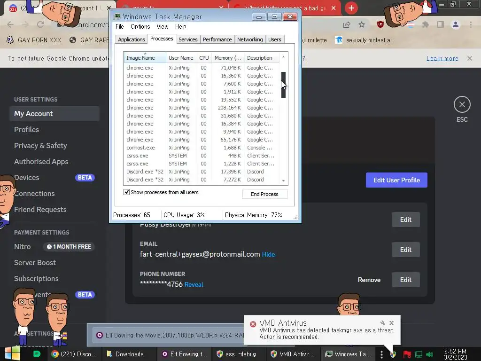Open Task Manager's View menu
Image resolution: width=481 pixels, height=361 pixels.
pyautogui.click(x=162, y=27)
